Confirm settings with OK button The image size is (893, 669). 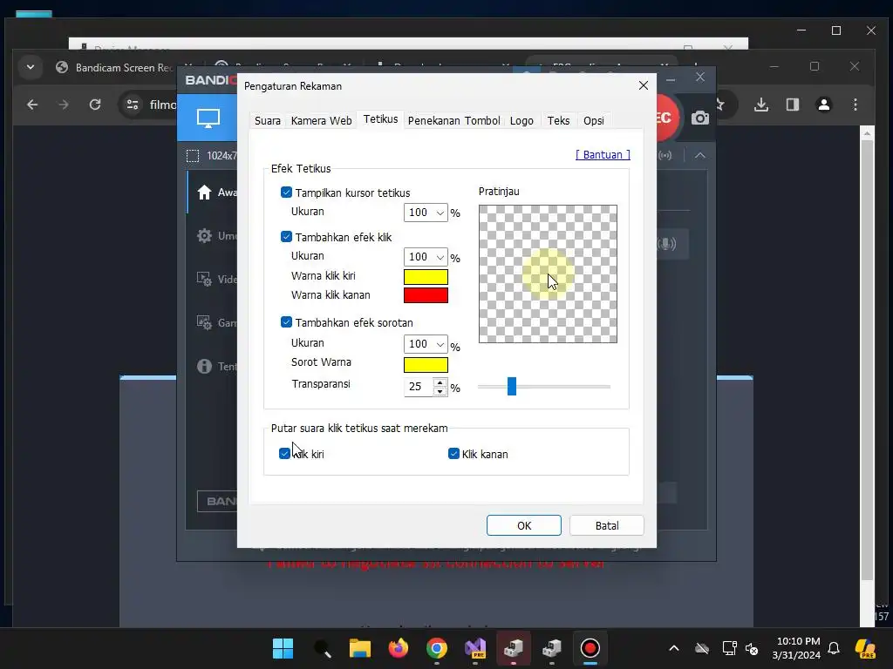(x=523, y=525)
